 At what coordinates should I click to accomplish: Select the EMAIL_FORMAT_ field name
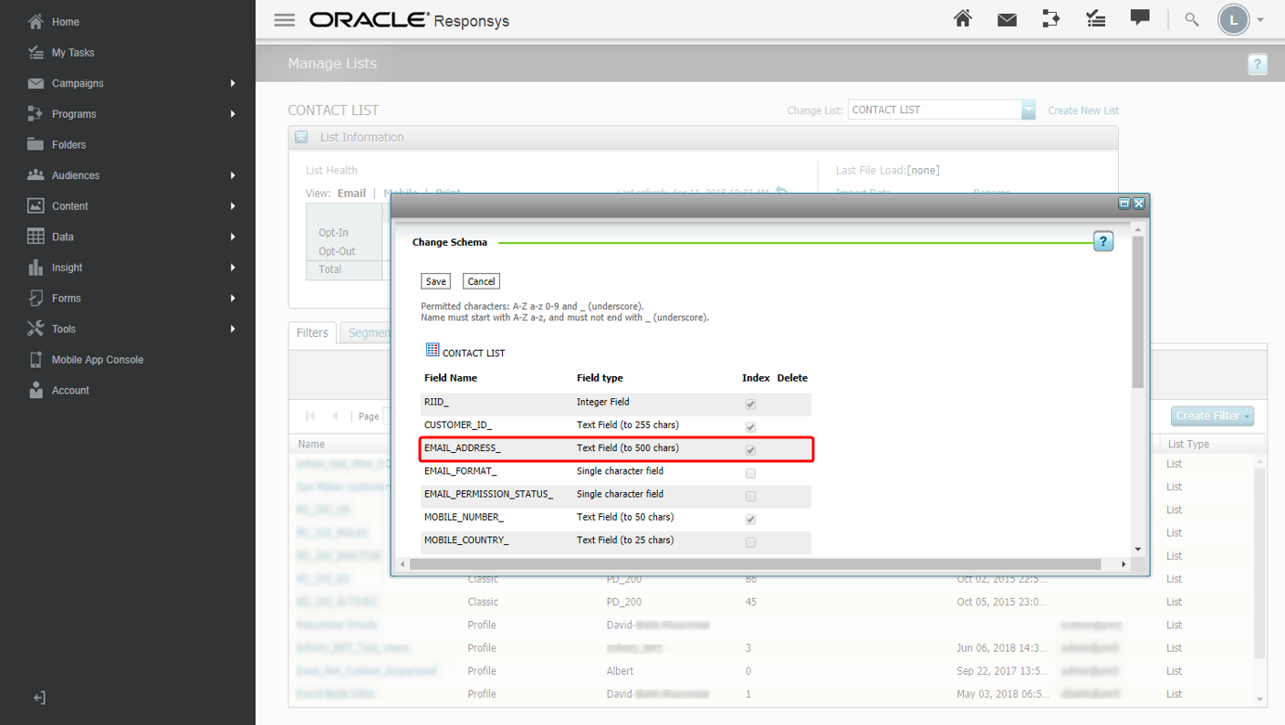460,471
